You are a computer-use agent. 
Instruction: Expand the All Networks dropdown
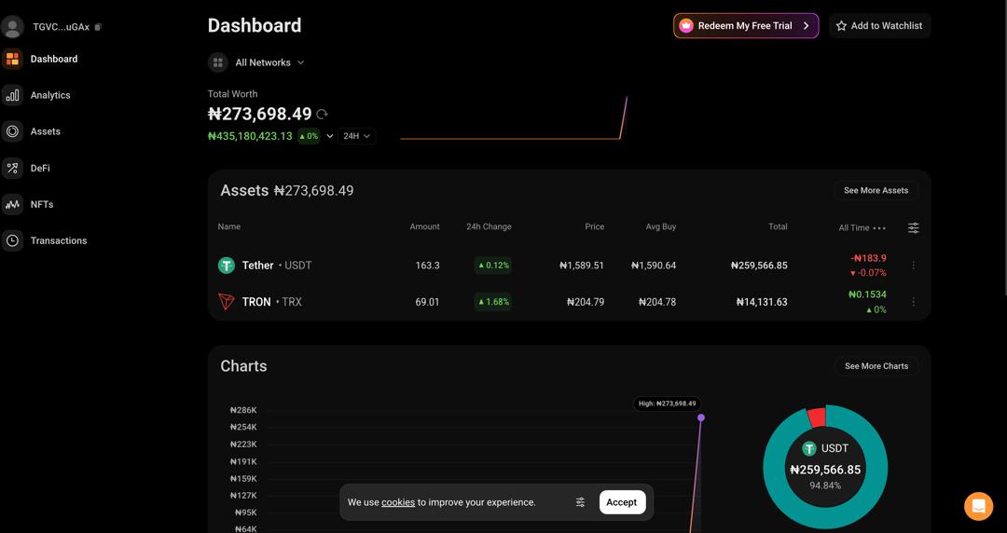pyautogui.click(x=257, y=62)
